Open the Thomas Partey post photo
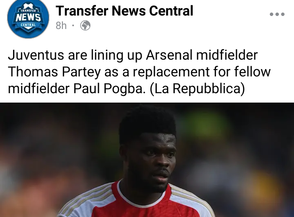Screen dimensions: 294x217 point(147,160)
